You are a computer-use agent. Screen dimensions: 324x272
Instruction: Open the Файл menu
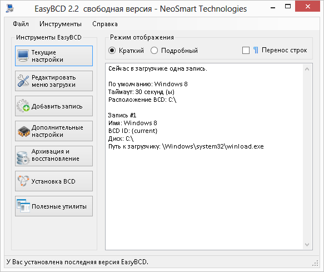21,24
